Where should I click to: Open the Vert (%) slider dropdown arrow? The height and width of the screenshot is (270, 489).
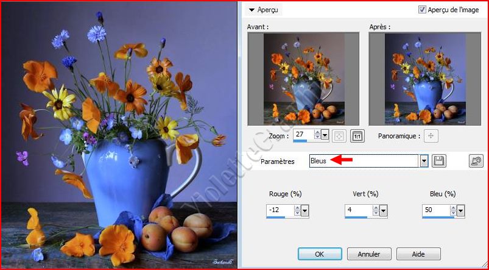384,211
